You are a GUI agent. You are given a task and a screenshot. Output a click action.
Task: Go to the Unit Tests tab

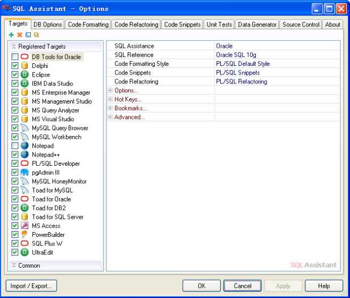point(219,24)
